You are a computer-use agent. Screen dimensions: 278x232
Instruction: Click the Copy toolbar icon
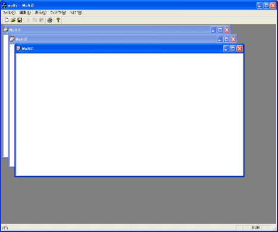(35, 20)
